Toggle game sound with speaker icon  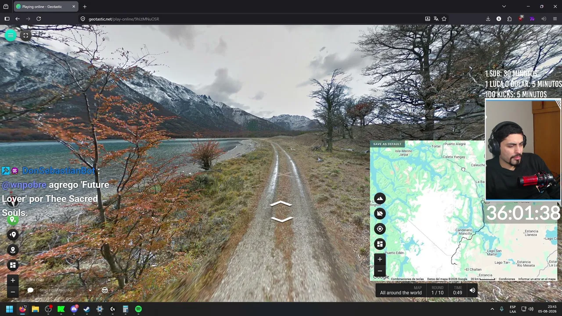click(472, 290)
